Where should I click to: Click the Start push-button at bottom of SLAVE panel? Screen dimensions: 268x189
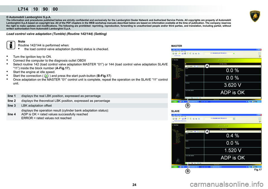(188, 163)
